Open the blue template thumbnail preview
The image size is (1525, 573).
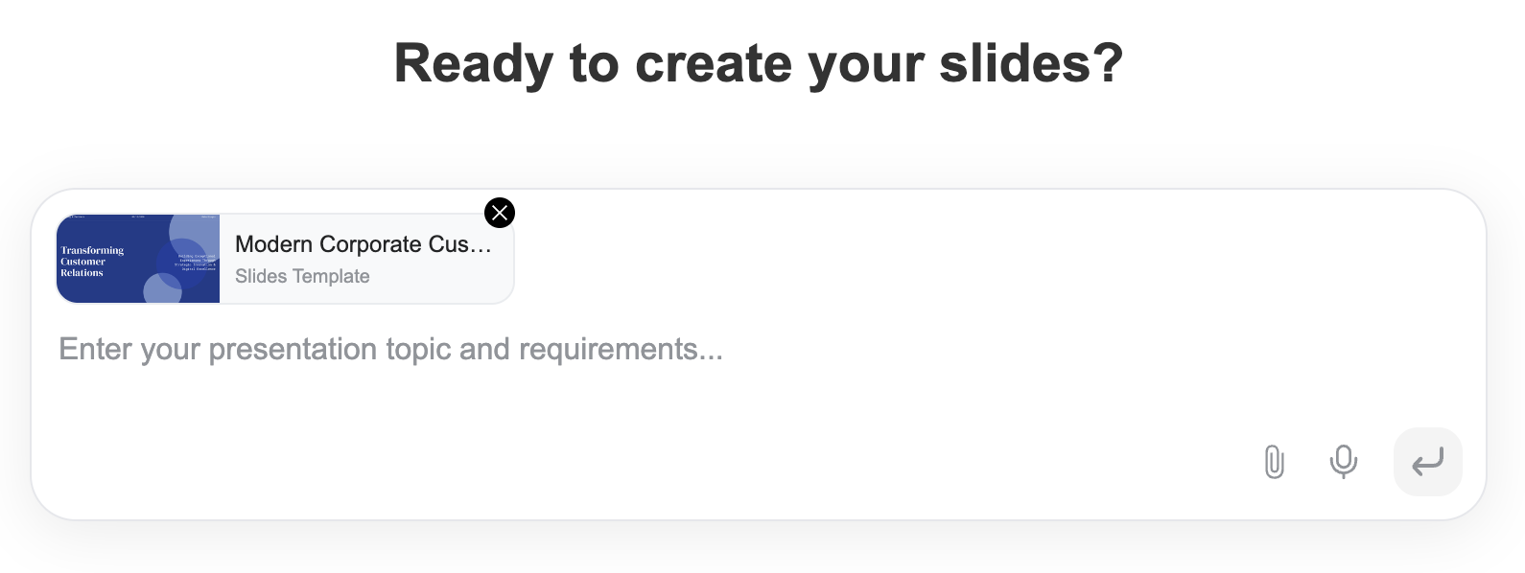click(x=138, y=259)
